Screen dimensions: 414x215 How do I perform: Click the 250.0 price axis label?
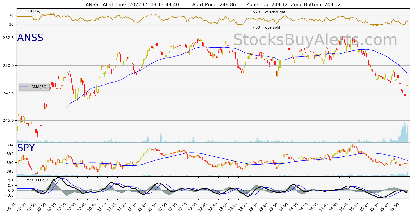coord(8,66)
